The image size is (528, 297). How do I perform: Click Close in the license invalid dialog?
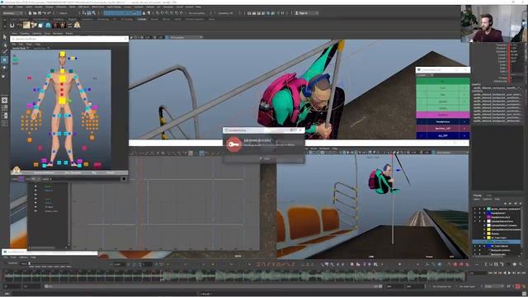(264, 158)
